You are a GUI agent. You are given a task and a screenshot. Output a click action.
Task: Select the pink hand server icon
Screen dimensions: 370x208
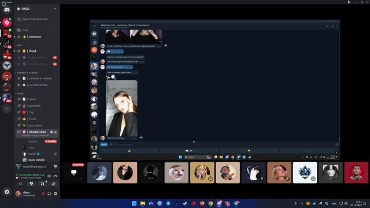tap(7, 22)
